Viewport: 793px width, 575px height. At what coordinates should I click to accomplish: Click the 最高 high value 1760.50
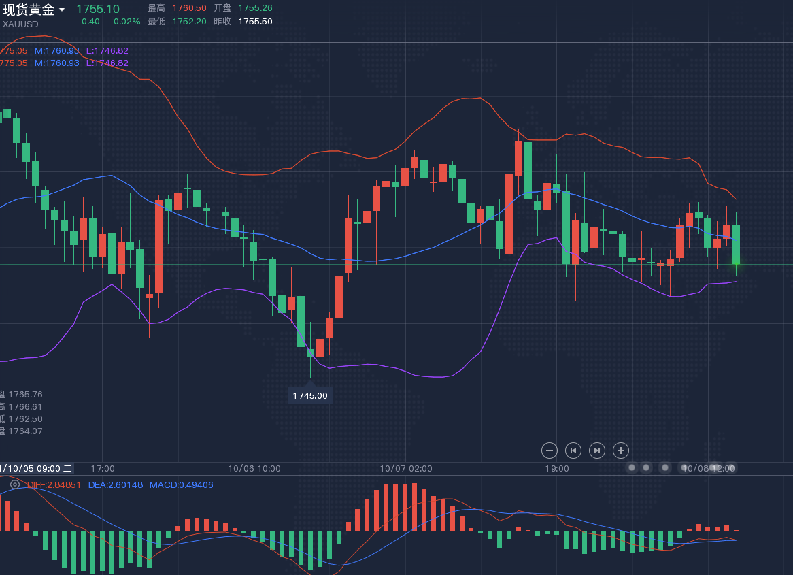(x=189, y=8)
